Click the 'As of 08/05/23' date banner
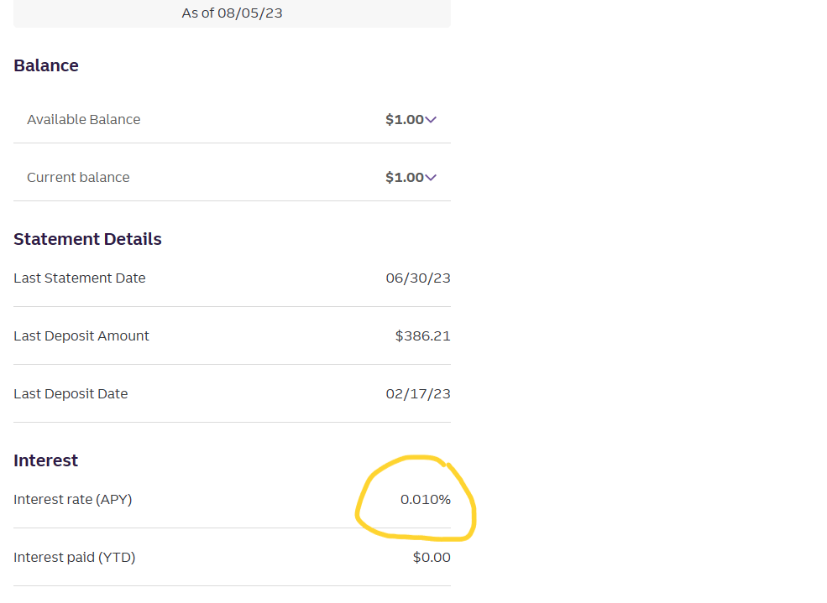This screenshot has height=603, width=827. (232, 13)
